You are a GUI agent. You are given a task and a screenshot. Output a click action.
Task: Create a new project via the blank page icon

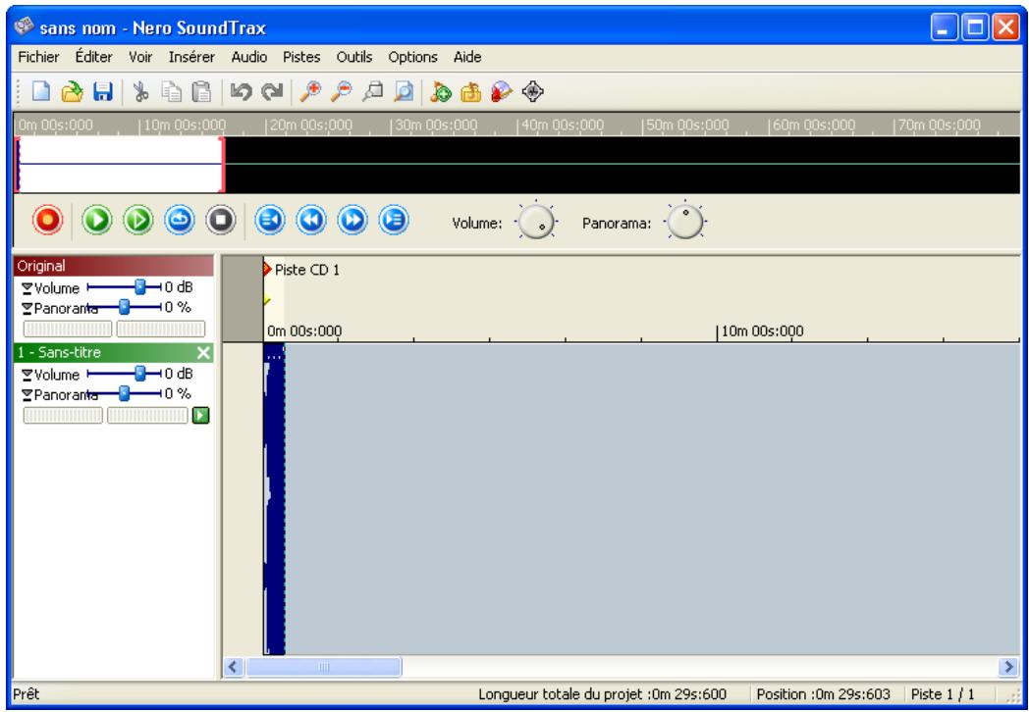click(40, 91)
